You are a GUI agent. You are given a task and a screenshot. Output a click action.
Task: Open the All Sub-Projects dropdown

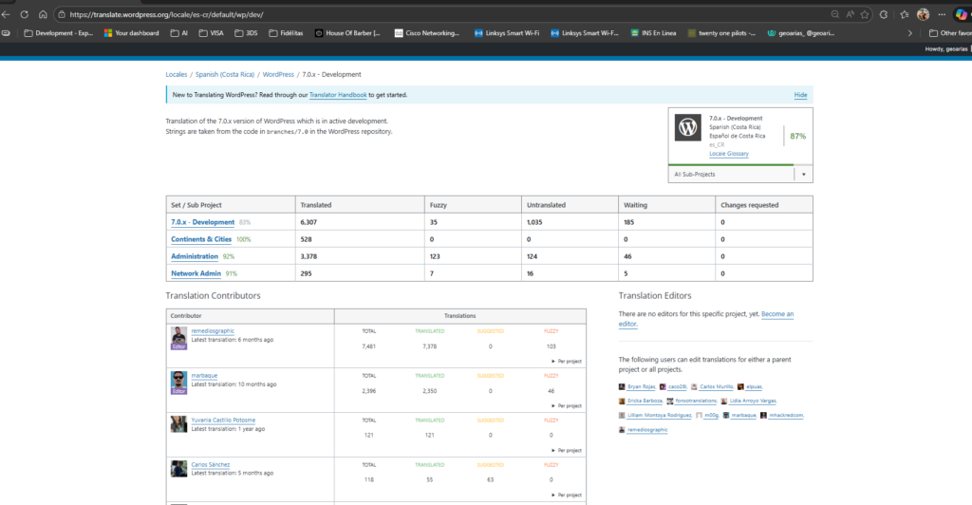(x=740, y=174)
